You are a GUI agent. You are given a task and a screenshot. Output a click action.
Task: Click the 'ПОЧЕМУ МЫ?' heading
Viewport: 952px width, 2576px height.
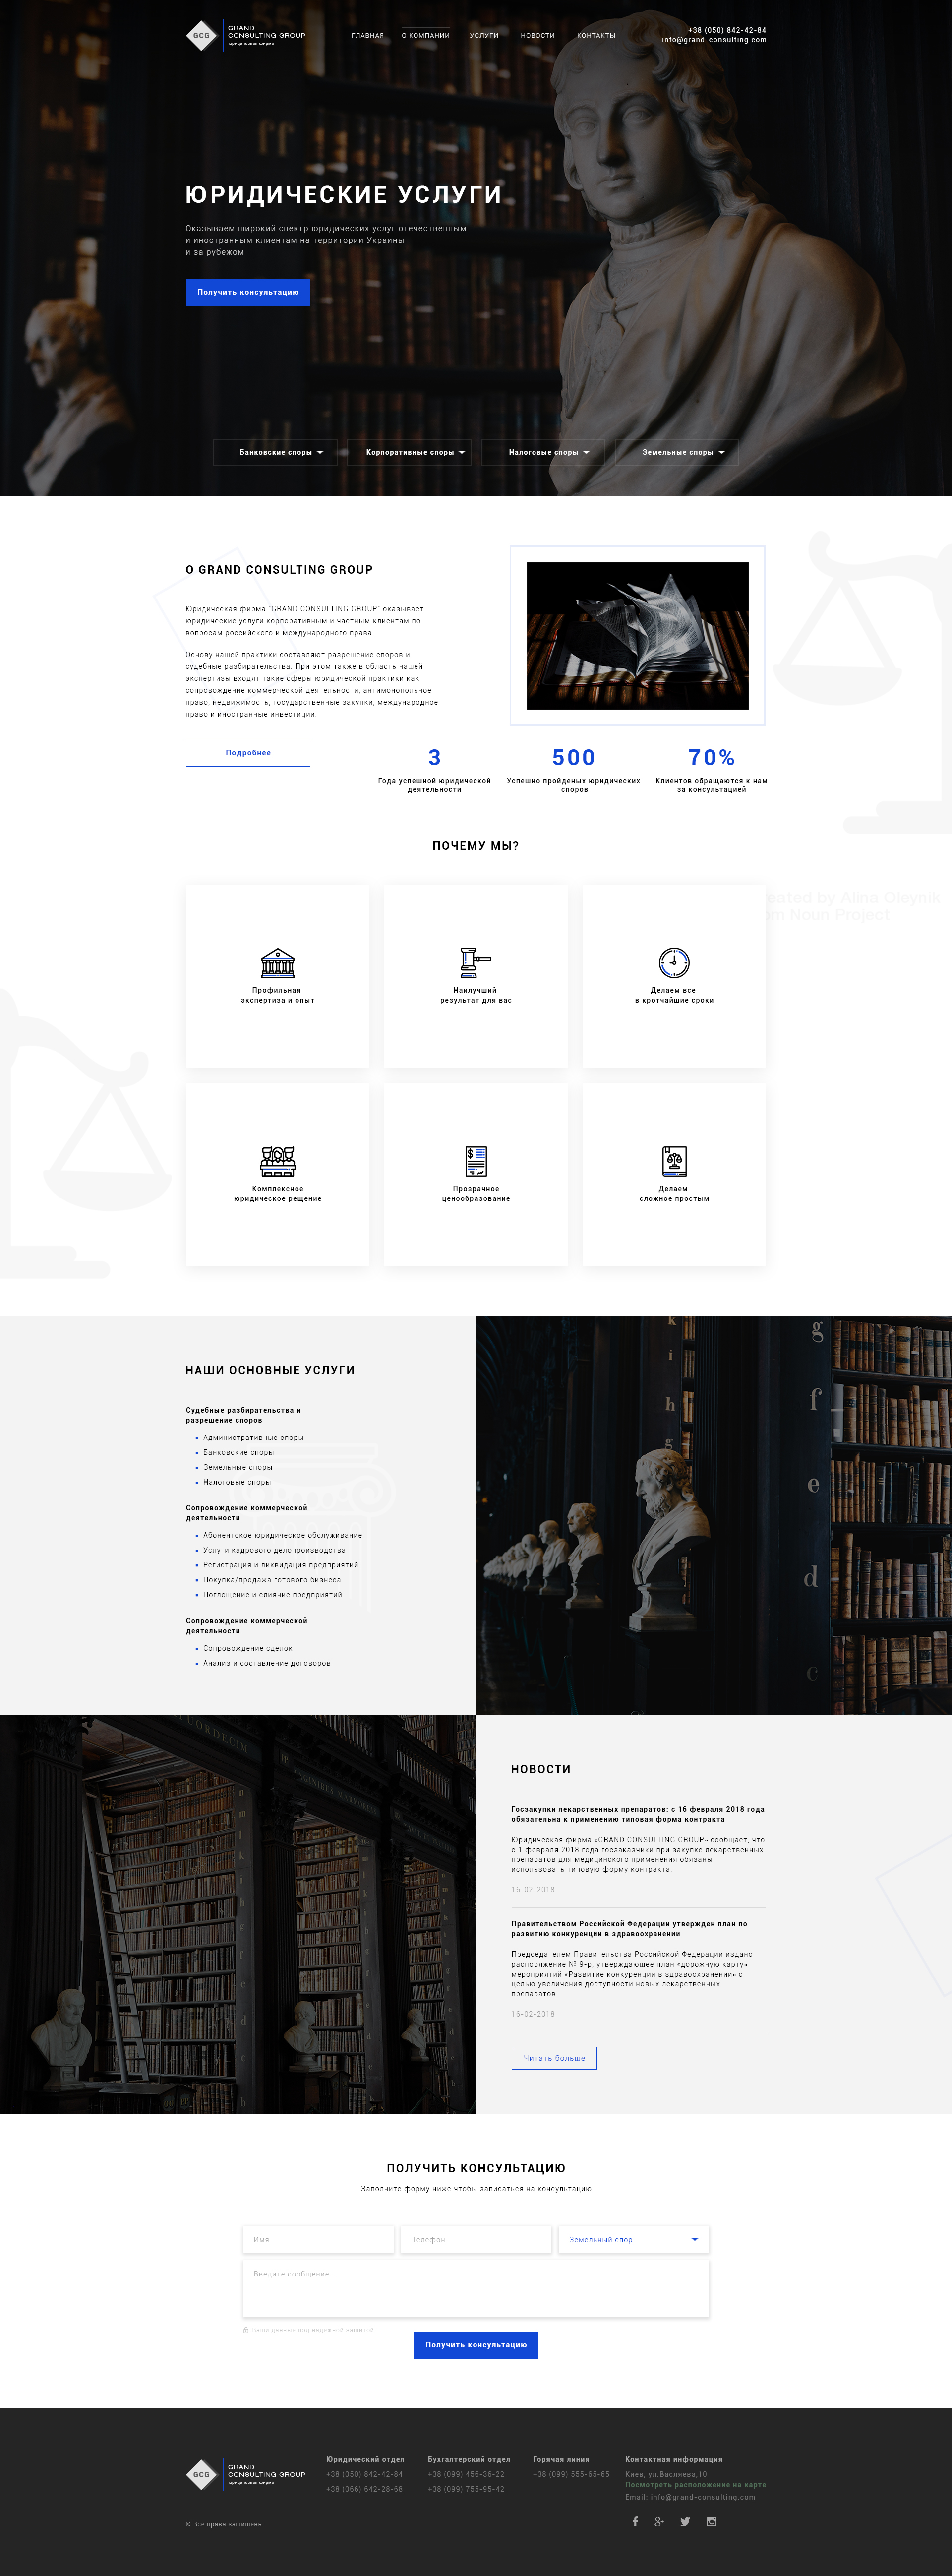pyautogui.click(x=476, y=846)
